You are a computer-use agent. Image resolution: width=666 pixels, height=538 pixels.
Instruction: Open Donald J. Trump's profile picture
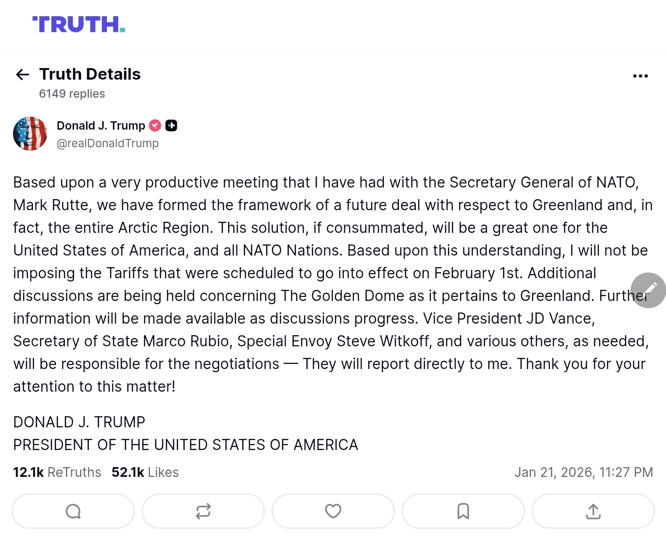[x=30, y=134]
